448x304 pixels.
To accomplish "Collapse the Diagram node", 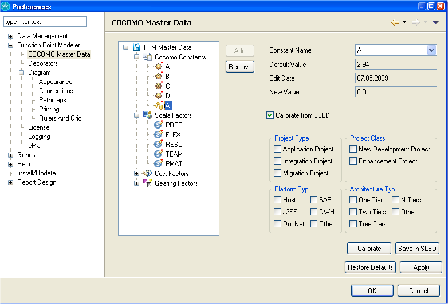I will [x=21, y=73].
